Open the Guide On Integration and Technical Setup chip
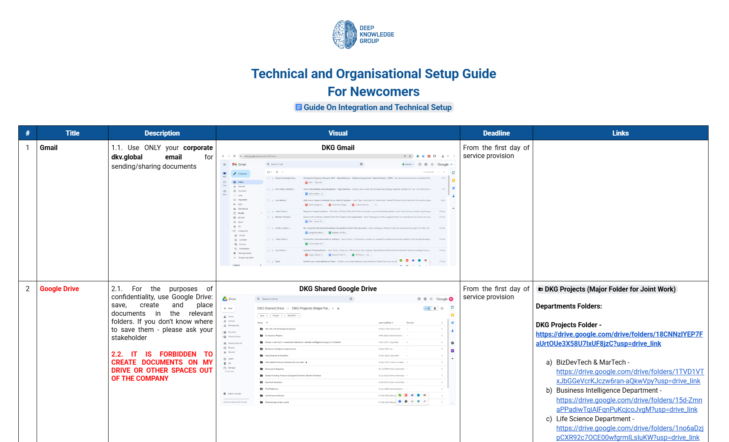729x442 pixels. 373,108
